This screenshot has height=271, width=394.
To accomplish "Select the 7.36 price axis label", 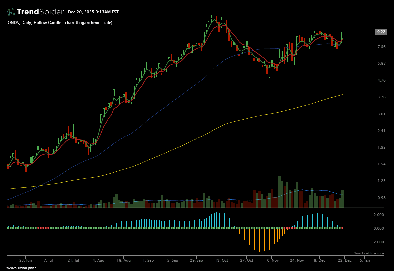I will pyautogui.click(x=381, y=47).
